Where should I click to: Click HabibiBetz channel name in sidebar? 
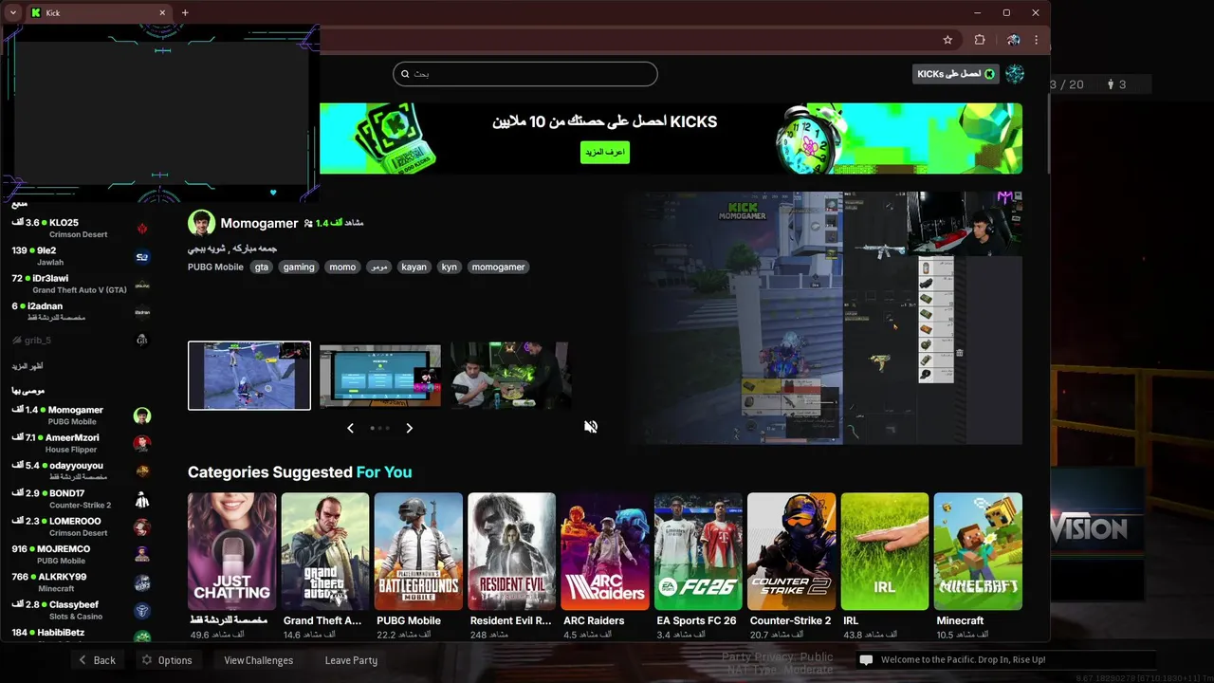point(60,633)
